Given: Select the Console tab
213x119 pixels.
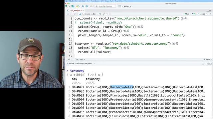Looking at the screenshot, I should click(71, 63).
